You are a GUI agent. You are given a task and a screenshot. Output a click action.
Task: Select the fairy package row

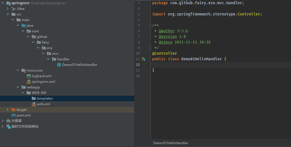[x=67, y=42]
